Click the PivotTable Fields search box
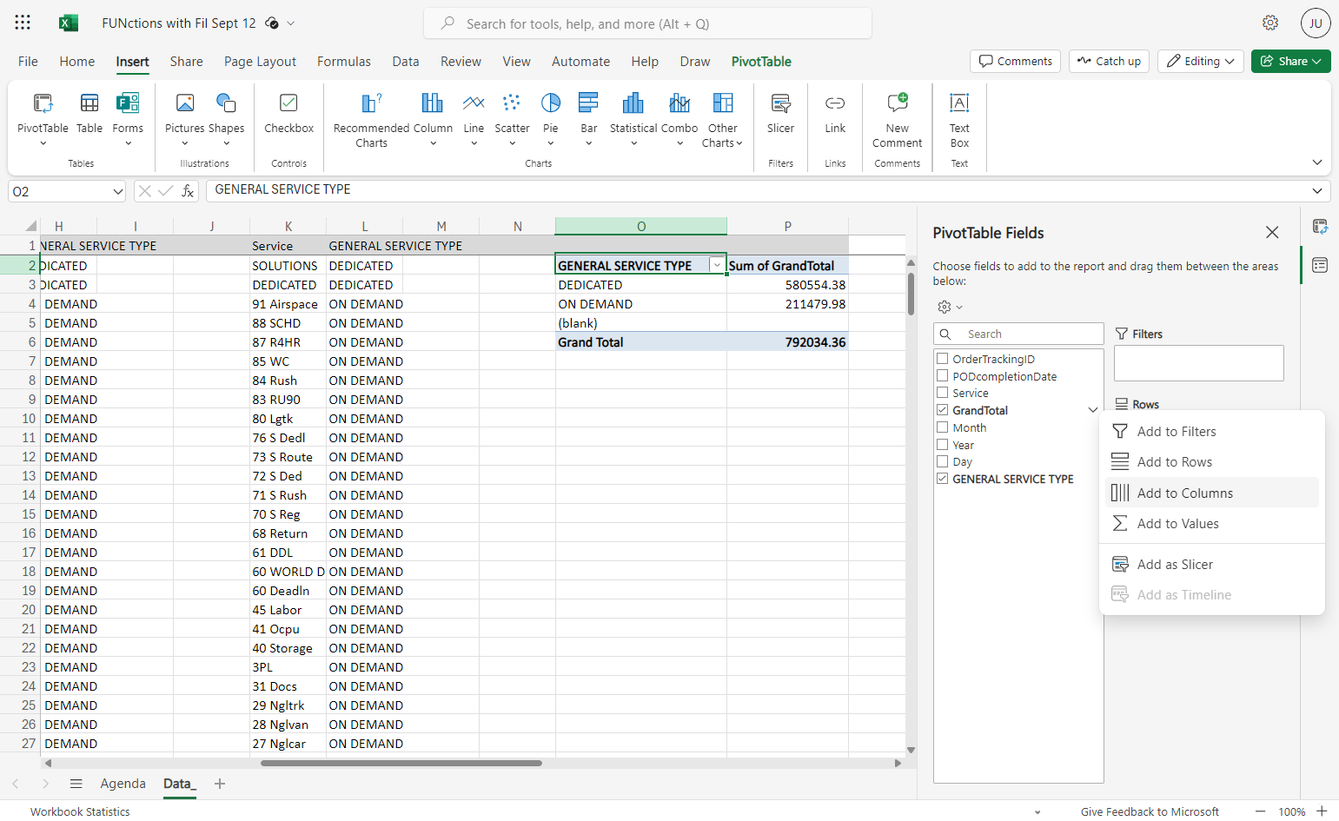The height and width of the screenshot is (821, 1339). [1018, 334]
